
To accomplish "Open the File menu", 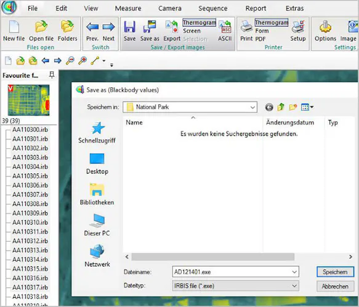I will pyautogui.click(x=33, y=9).
